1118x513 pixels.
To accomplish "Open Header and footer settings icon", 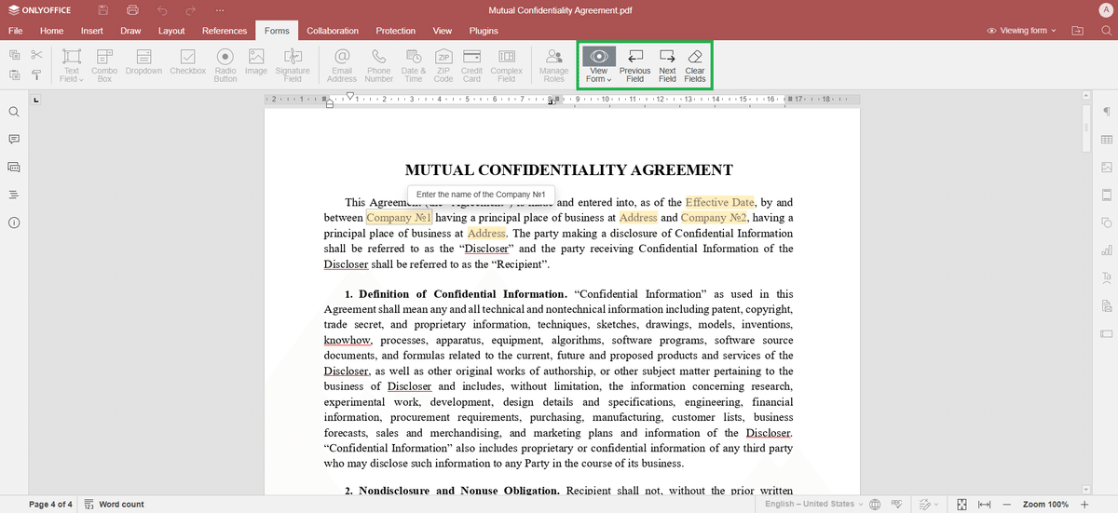I will [x=1106, y=195].
